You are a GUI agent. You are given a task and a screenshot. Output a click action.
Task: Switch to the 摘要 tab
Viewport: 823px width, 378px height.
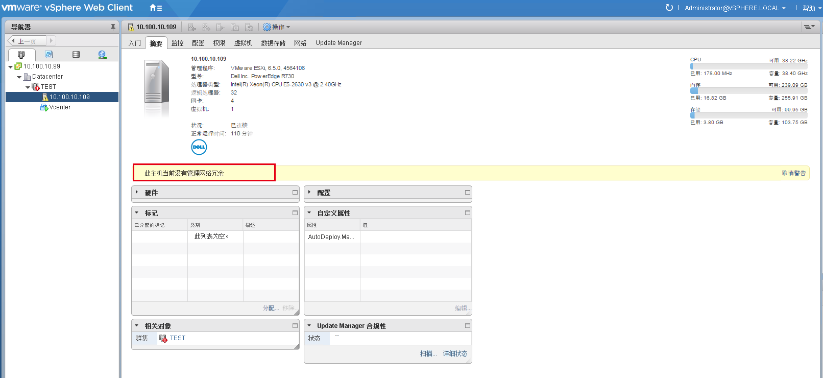[156, 43]
